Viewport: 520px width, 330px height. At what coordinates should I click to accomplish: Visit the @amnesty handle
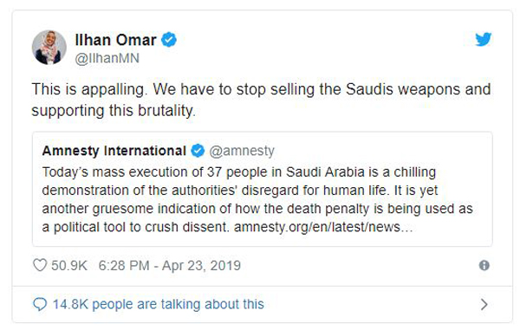[x=242, y=151]
